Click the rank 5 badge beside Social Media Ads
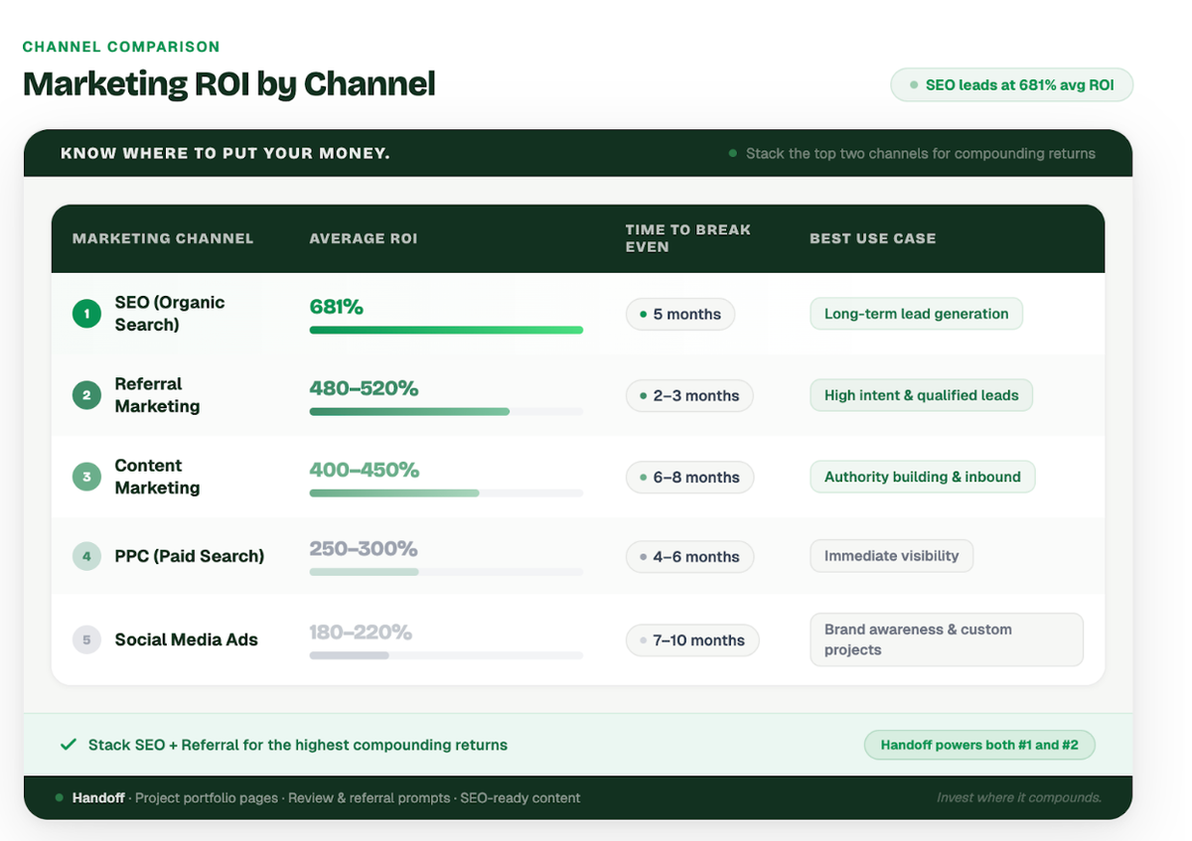Screen dimensions: 1192x841 pyautogui.click(x=86, y=639)
